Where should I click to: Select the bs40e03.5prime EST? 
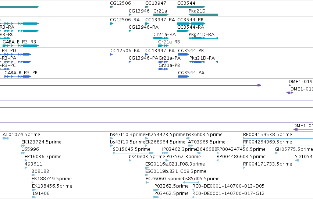[x=147, y=157]
